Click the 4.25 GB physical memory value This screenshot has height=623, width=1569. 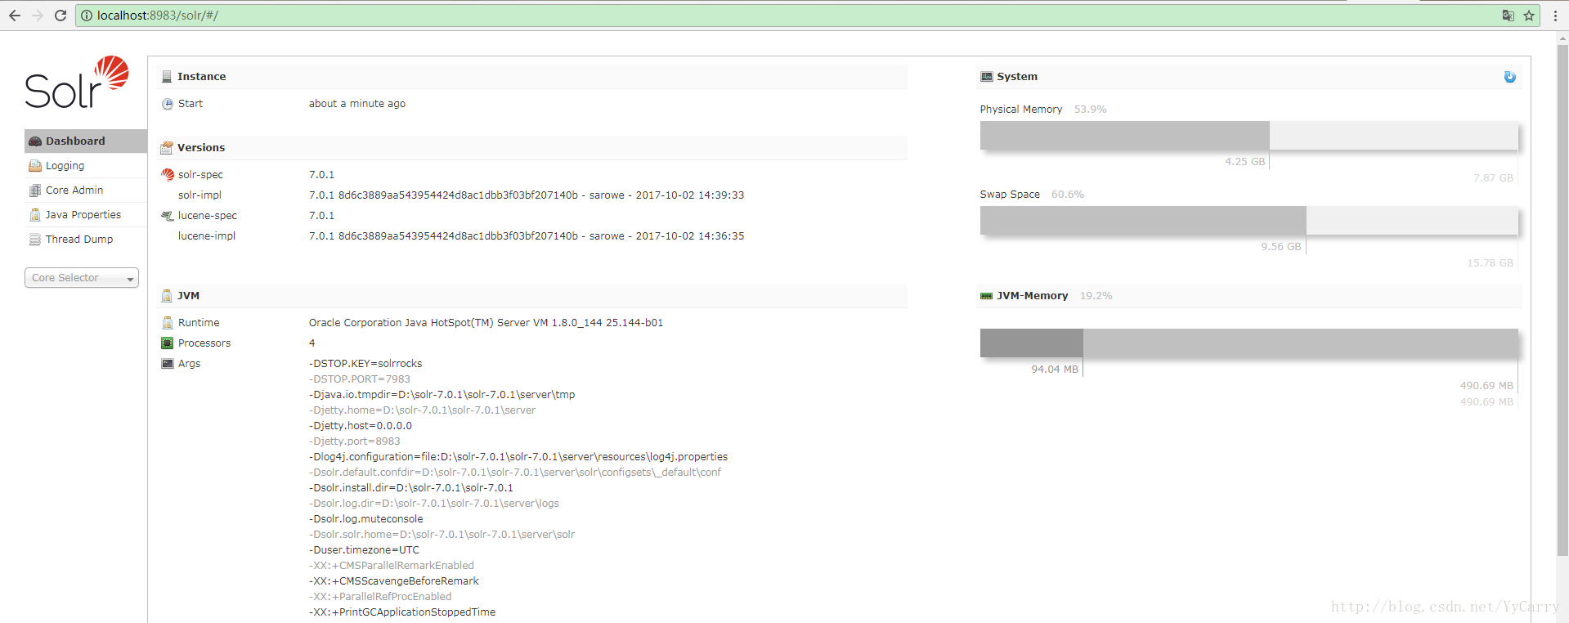click(x=1245, y=162)
